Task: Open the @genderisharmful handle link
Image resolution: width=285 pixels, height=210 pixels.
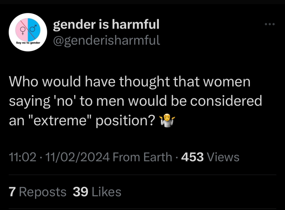Action: click(106, 41)
